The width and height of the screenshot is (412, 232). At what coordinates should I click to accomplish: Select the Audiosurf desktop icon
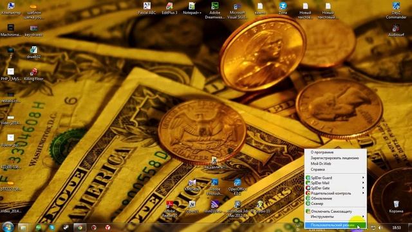tap(396, 30)
